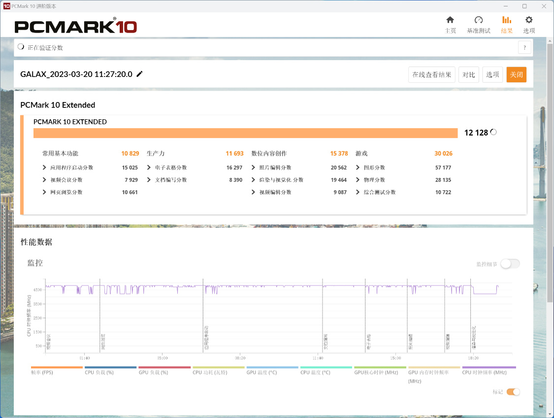Expand 综合测试分数 row
Screen dimensions: 554x418
coord(358,192)
